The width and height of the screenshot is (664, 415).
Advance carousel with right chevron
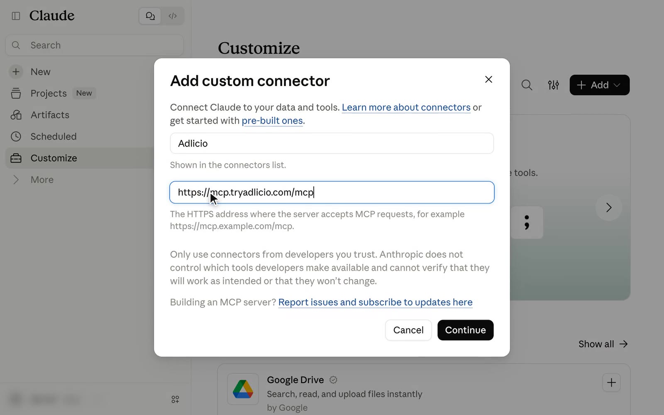coord(608,207)
